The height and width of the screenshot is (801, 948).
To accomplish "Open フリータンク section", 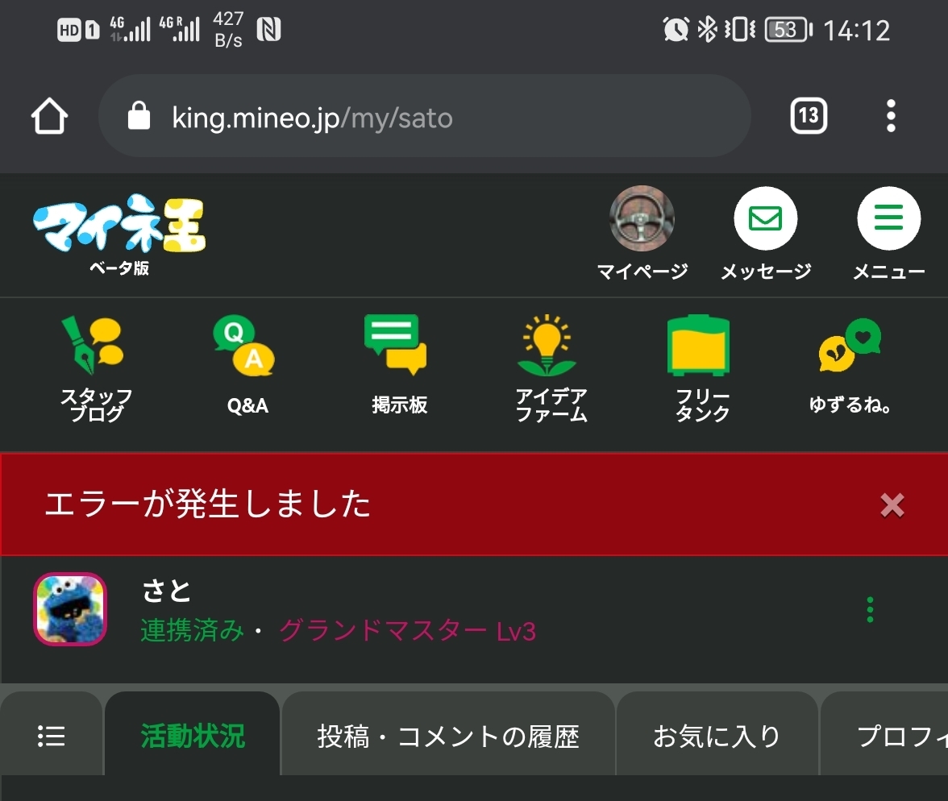I will tap(700, 367).
